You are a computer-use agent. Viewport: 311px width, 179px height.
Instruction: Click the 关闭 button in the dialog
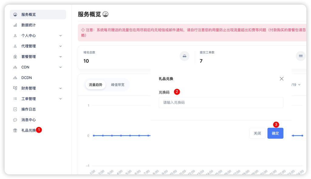(x=257, y=133)
